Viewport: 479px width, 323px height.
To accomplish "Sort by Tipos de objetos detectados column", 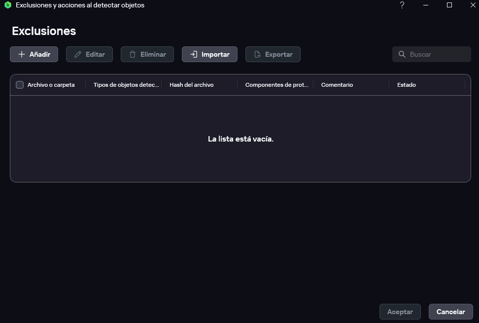I will pos(126,85).
